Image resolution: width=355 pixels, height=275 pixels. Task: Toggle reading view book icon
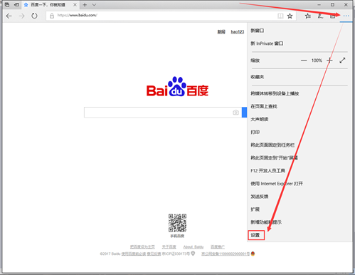[280, 16]
